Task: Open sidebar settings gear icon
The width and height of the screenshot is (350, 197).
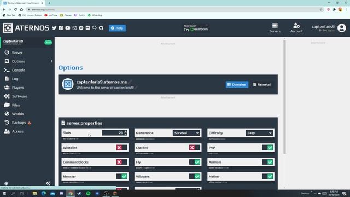Action: (x=6, y=183)
